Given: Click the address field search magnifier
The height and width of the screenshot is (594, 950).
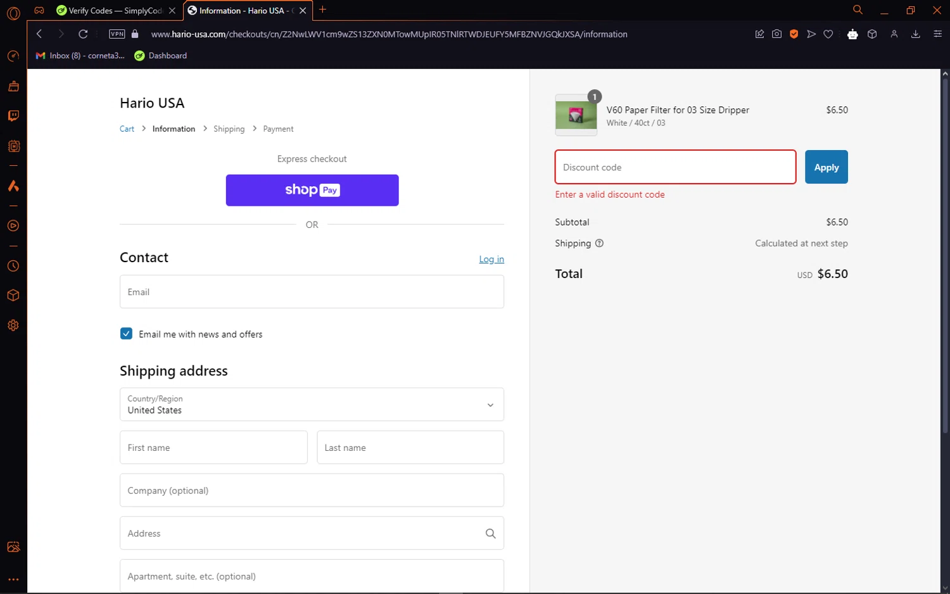Looking at the screenshot, I should click(490, 534).
